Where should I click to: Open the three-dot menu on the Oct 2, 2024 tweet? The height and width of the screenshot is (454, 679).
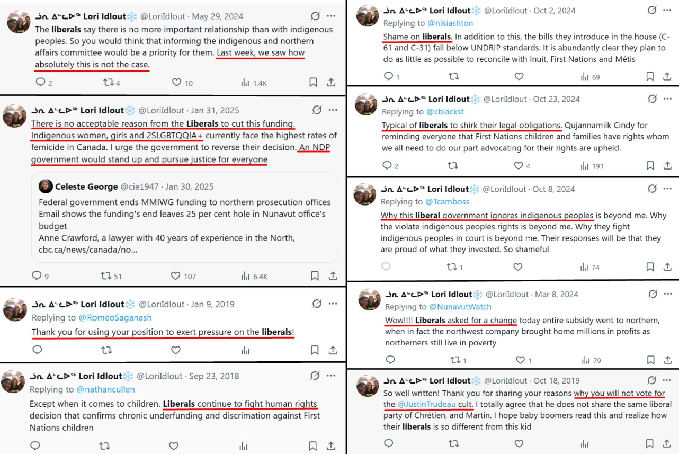(668, 10)
